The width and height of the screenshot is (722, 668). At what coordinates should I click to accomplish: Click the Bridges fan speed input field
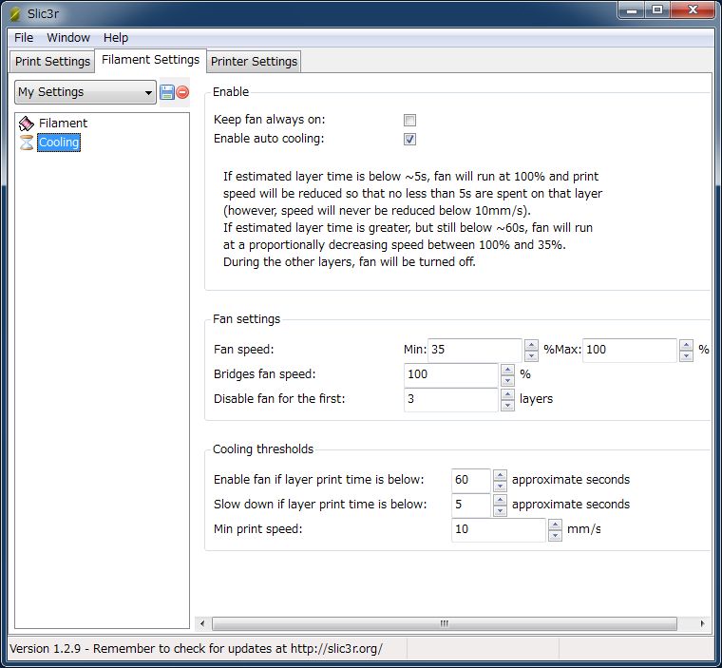tap(451, 374)
